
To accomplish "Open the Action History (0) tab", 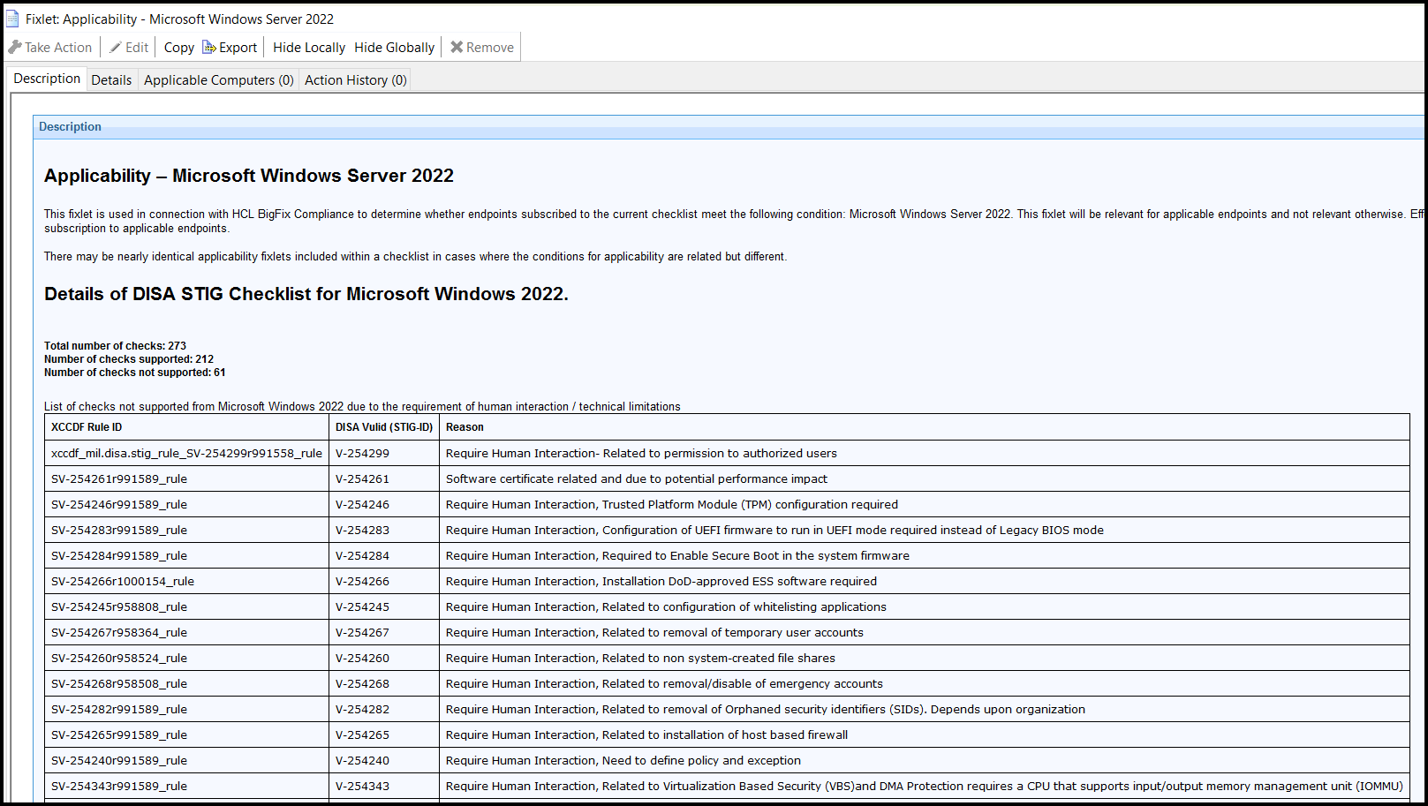I will coord(354,79).
